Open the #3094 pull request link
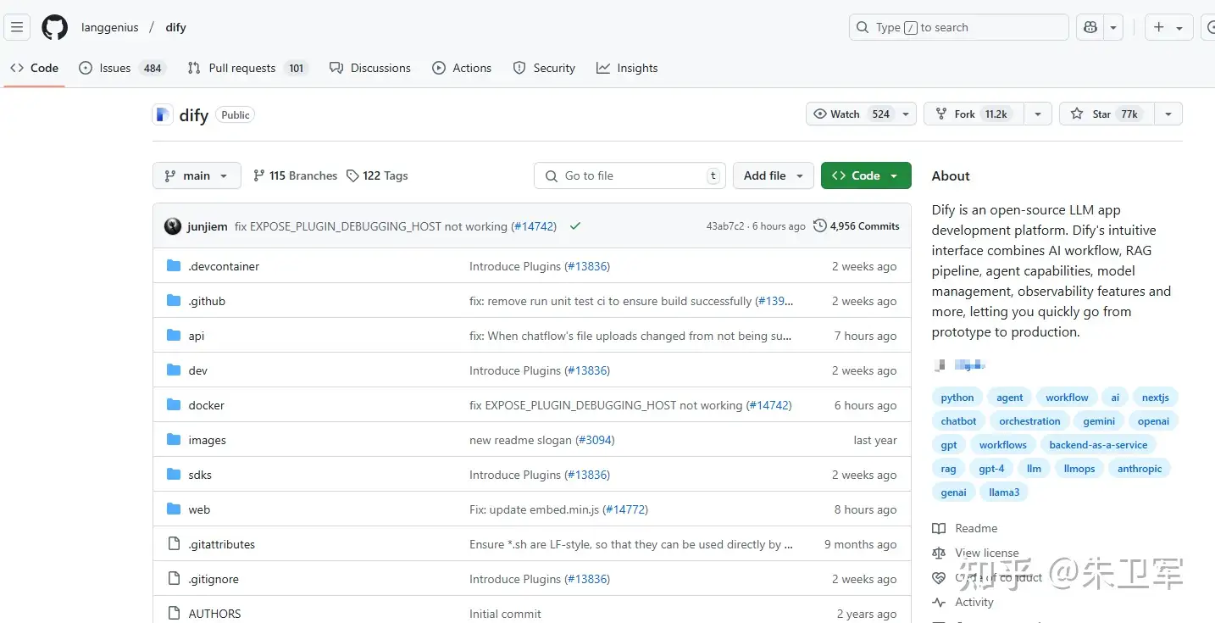Viewport: 1215px width, 623px height. point(596,440)
